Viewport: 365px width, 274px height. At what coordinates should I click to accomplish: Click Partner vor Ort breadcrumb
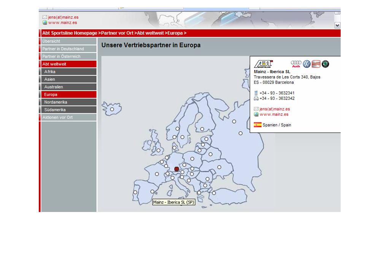[x=117, y=33]
